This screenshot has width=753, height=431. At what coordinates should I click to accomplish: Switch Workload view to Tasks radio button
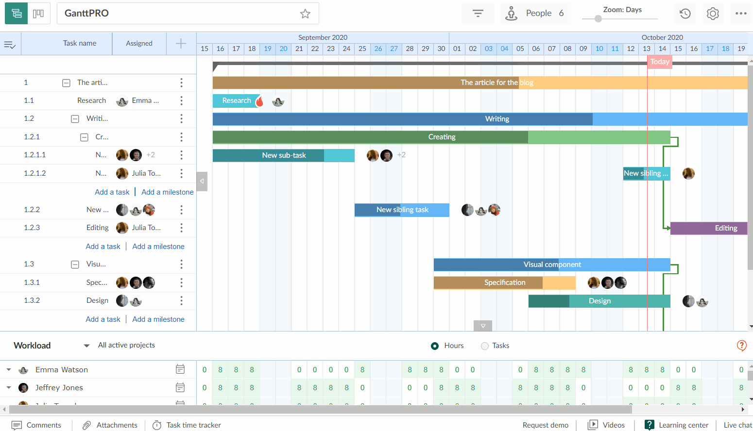click(x=484, y=346)
